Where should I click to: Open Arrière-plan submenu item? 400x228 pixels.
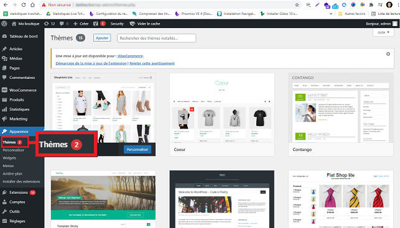[12, 174]
